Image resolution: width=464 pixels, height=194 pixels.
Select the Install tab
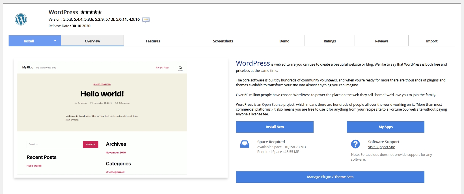29,41
